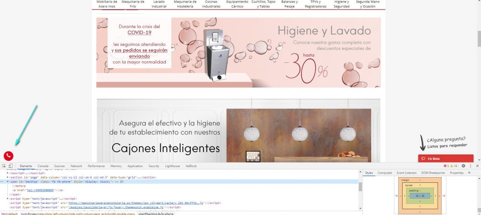This screenshot has height=215, width=481.
Task: Open the Event Listeners sidebar tab
Action: pyautogui.click(x=406, y=173)
